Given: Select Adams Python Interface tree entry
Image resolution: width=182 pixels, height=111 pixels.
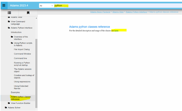Looking at the screenshot, I should click(x=22, y=28).
